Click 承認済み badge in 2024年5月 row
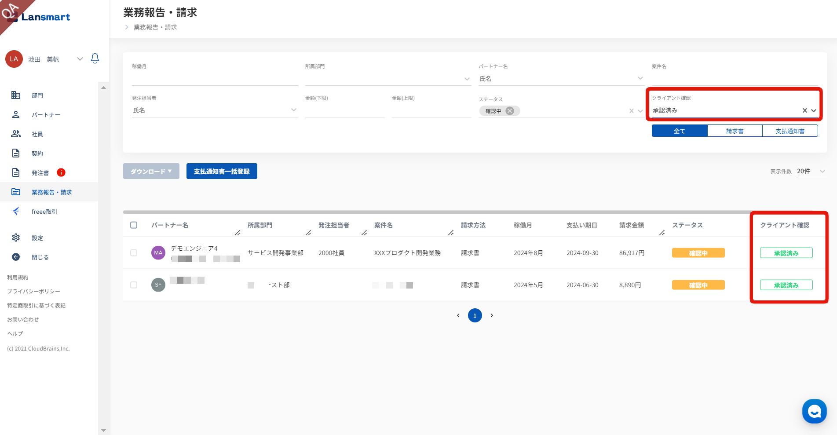Viewport: 837px width, 435px height. [786, 285]
